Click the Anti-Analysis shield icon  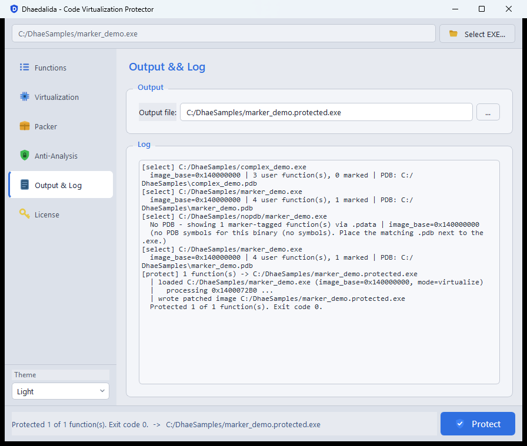pyautogui.click(x=24, y=156)
